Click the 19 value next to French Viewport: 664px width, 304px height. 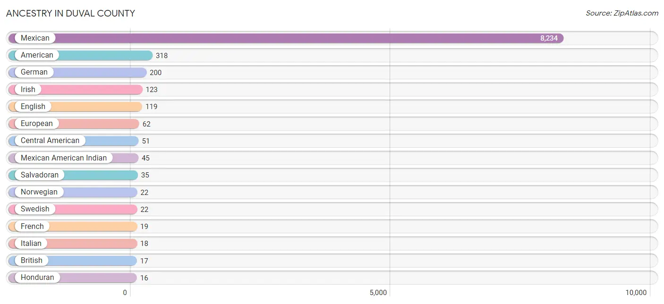144,227
